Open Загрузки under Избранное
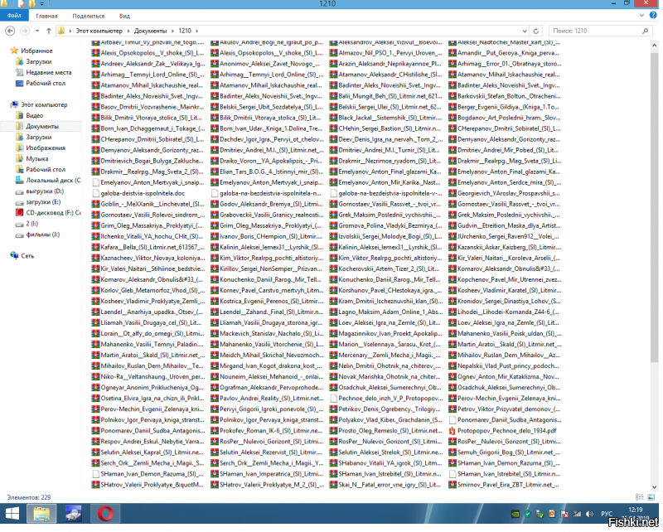Viewport: 663px width, 532px height. pyautogui.click(x=33, y=62)
